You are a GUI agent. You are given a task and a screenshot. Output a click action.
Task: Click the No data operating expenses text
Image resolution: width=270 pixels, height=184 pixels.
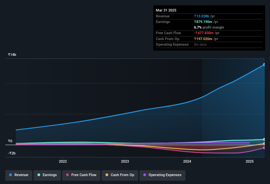click(x=200, y=45)
